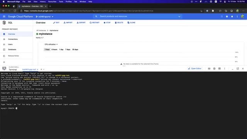Open the notifications bell
The image size is (247, 139).
pyautogui.click(x=232, y=16)
